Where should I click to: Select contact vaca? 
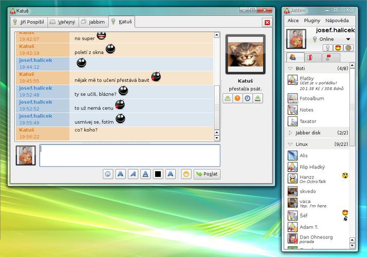point(317,203)
